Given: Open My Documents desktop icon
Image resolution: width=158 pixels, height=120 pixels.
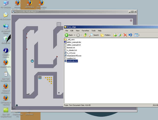Looking at the screenshot, I should tap(6, 16).
